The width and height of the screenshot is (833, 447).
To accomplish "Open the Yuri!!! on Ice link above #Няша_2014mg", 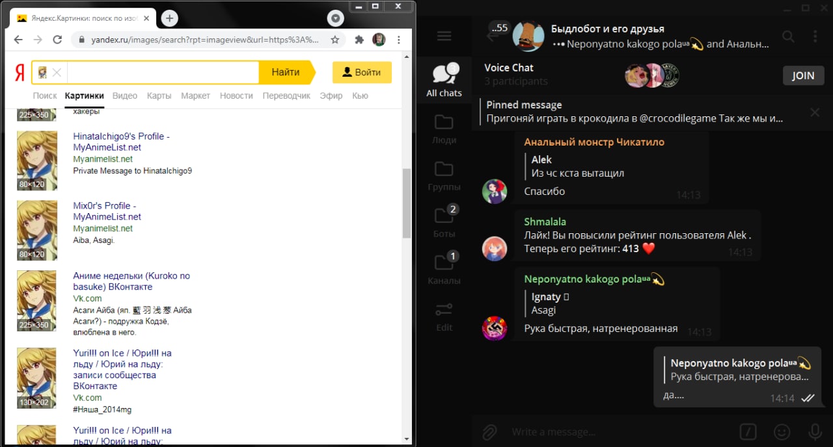I will [122, 370].
